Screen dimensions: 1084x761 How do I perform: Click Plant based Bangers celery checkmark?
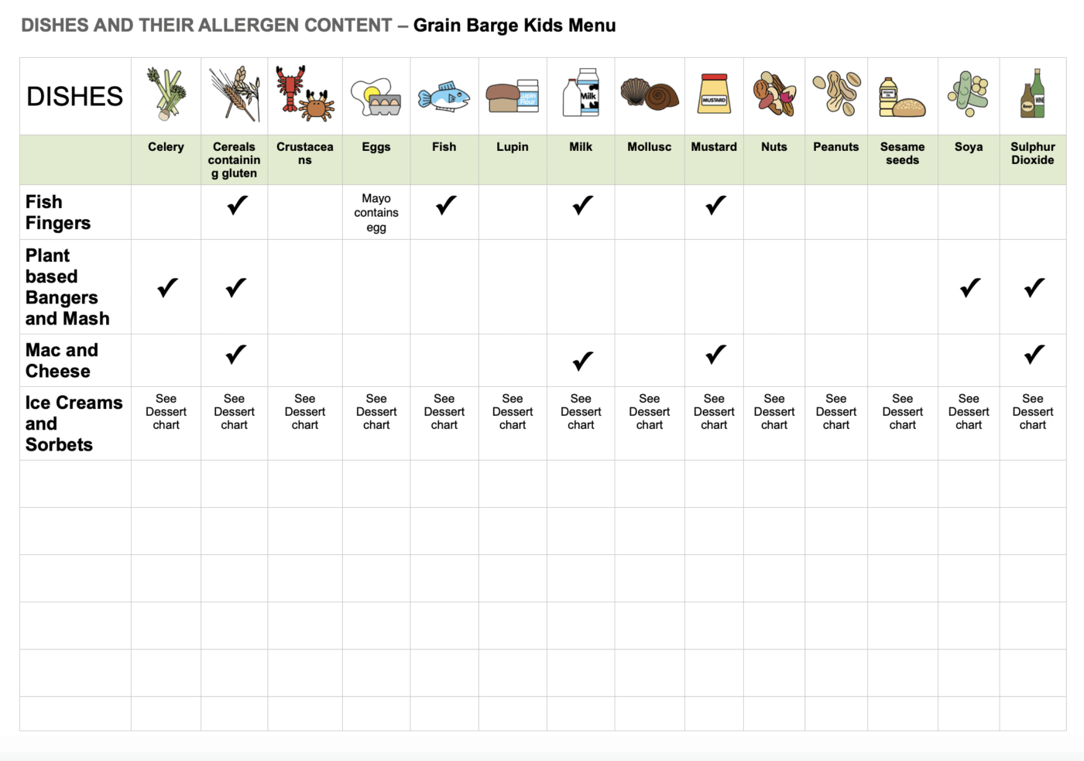[167, 287]
